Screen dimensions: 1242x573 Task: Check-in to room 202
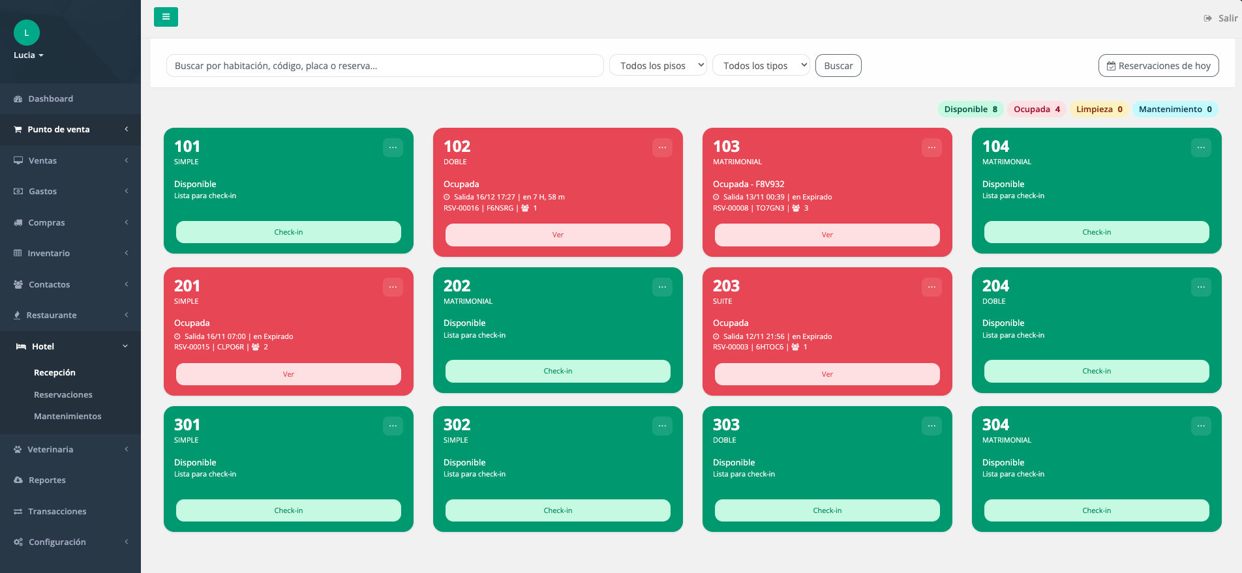(x=558, y=371)
